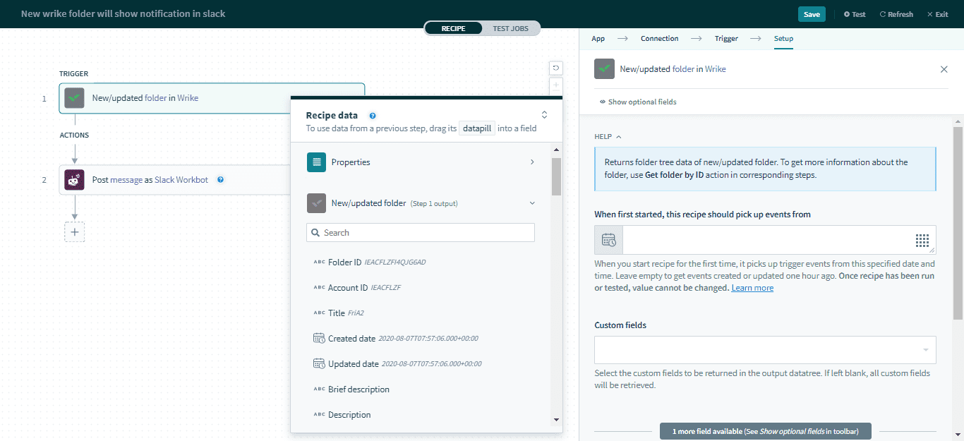Screen dimensions: 964x441
Task: Collapse the New/updated folder output section
Action: point(532,203)
